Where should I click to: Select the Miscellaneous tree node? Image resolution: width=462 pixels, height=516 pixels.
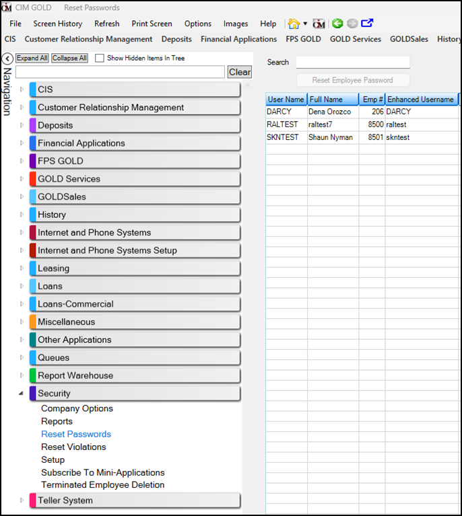click(135, 322)
